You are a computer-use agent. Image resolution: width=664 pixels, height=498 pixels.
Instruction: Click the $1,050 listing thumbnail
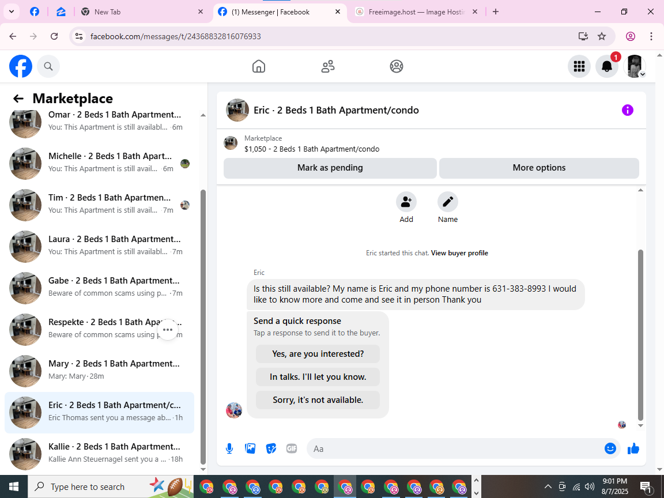[231, 143]
